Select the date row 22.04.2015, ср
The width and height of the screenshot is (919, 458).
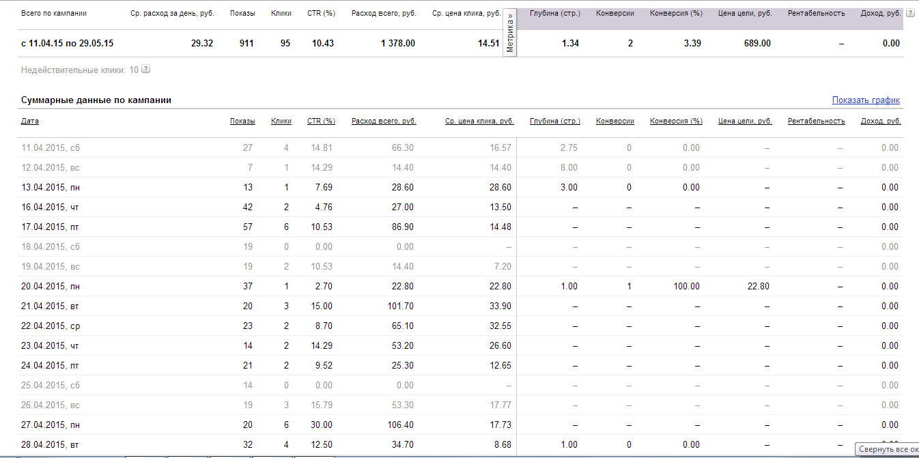coord(51,326)
